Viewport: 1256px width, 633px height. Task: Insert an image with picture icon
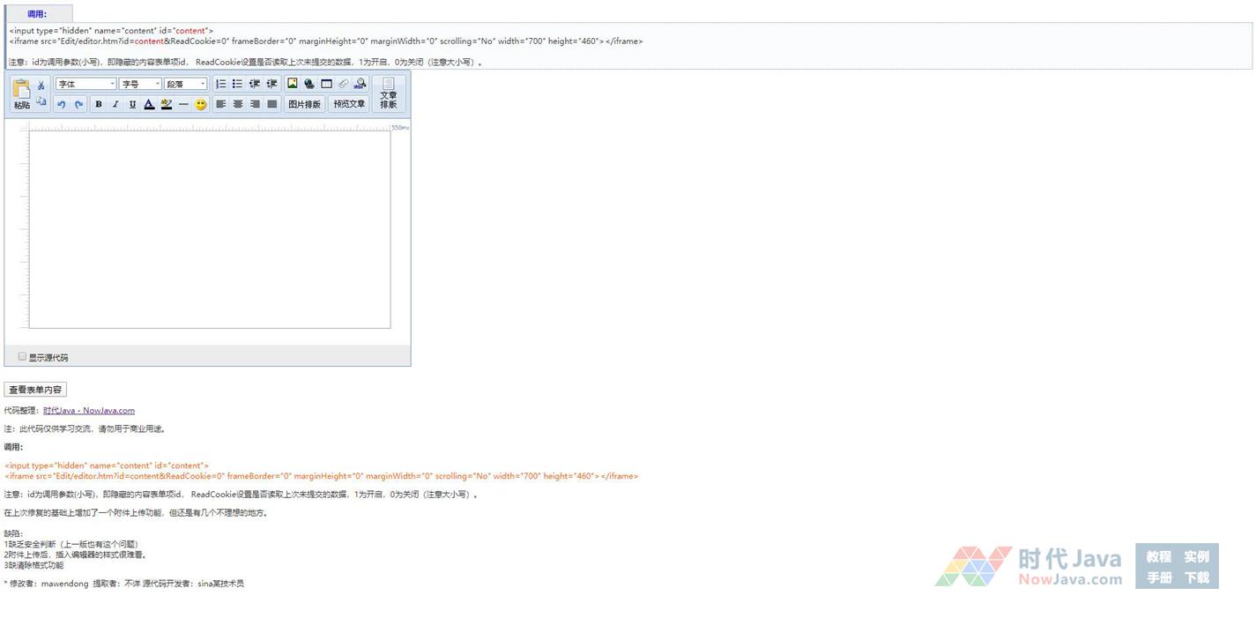point(293,84)
